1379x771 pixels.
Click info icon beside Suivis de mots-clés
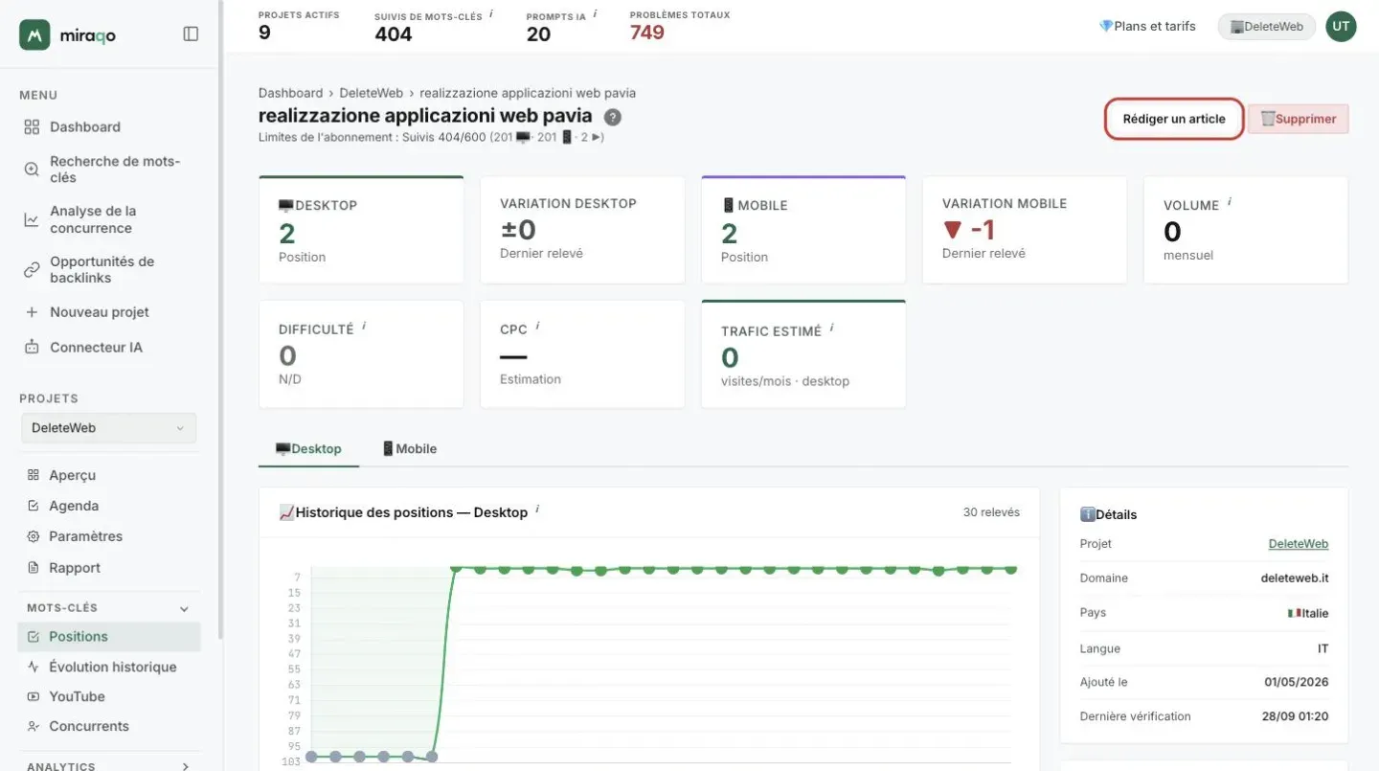pyautogui.click(x=491, y=13)
